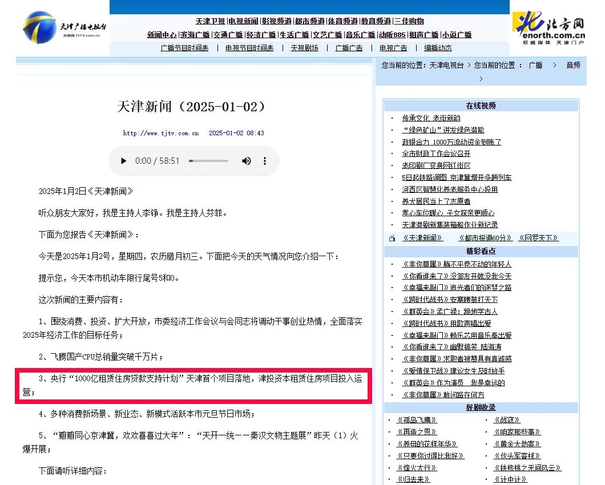Open the 广播节目时间表 link
This screenshot has height=485, width=605.
(185, 48)
